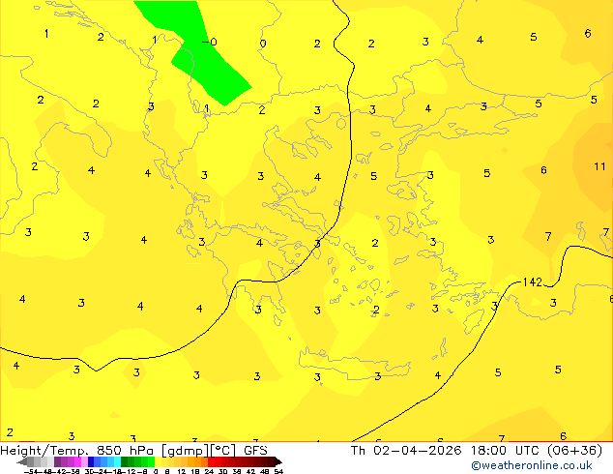
Task: Click the "[gdmp][°C]" units label
Action: 198,451
